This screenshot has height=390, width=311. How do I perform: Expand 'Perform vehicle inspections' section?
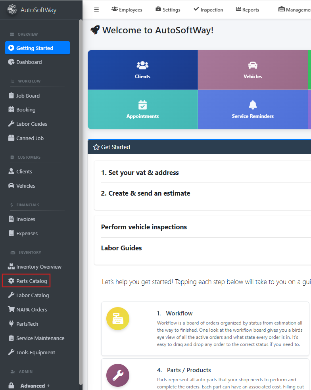tap(144, 227)
